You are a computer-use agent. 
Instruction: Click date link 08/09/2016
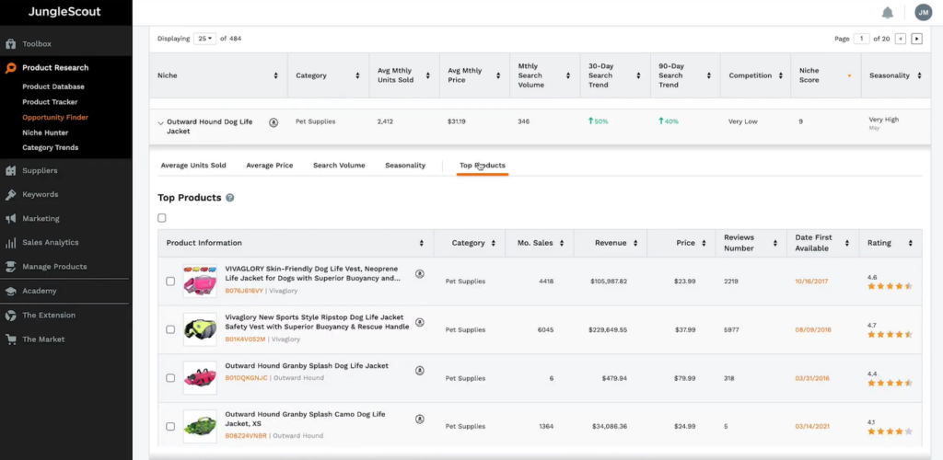[x=813, y=329]
